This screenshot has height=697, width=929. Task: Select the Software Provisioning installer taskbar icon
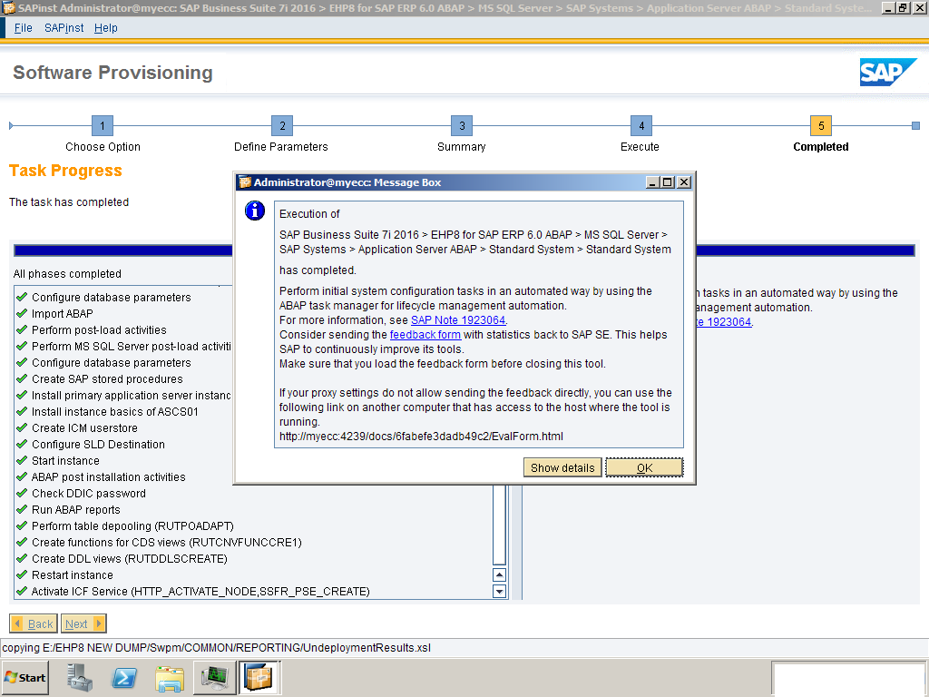(x=259, y=677)
